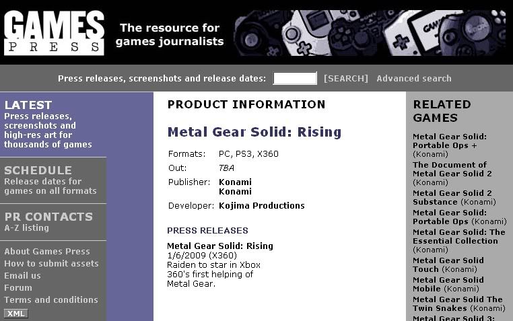Open About Games Press page

(46, 252)
